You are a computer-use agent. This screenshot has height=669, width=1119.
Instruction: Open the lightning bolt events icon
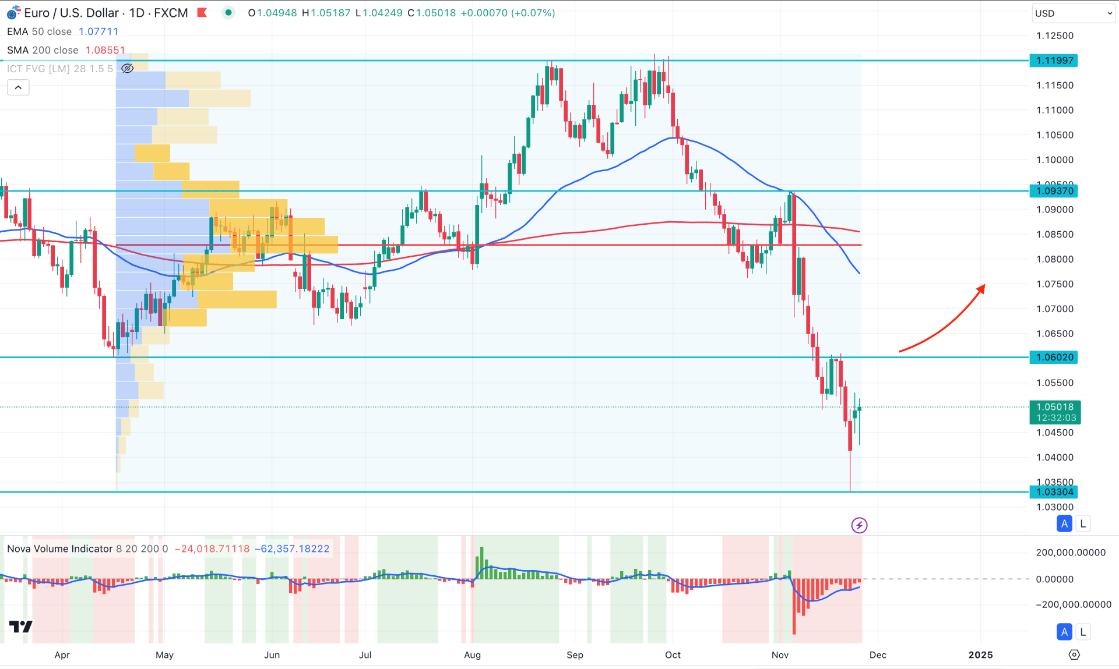(x=859, y=525)
